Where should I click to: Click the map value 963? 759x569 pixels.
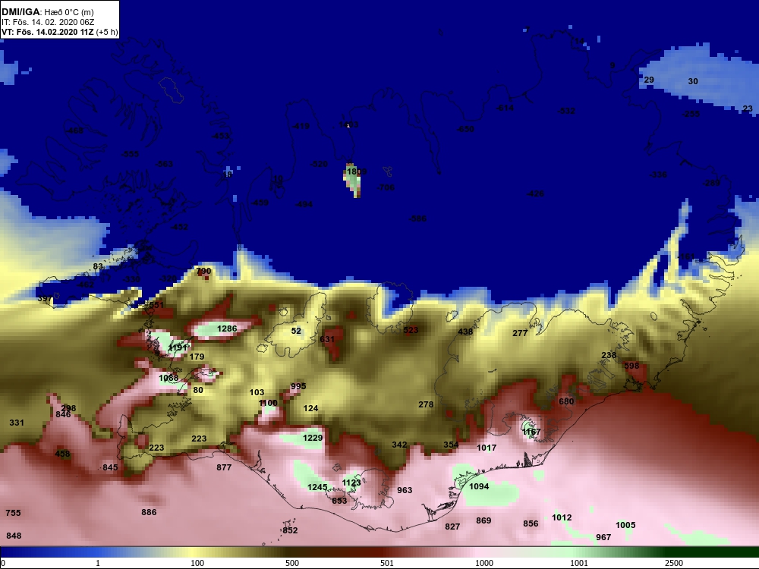(405, 490)
